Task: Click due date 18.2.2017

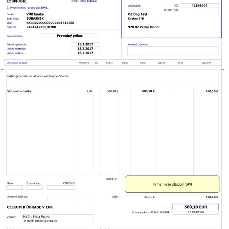Action: click(x=85, y=49)
